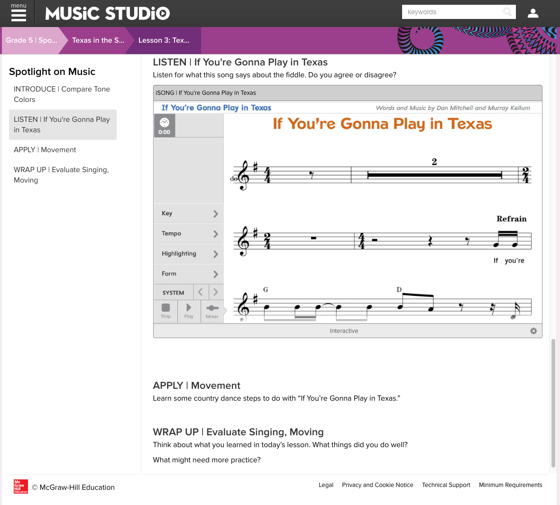This screenshot has height=505, width=560.
Task: Click the © McGraw-Hill Education text
Action: pos(73,487)
